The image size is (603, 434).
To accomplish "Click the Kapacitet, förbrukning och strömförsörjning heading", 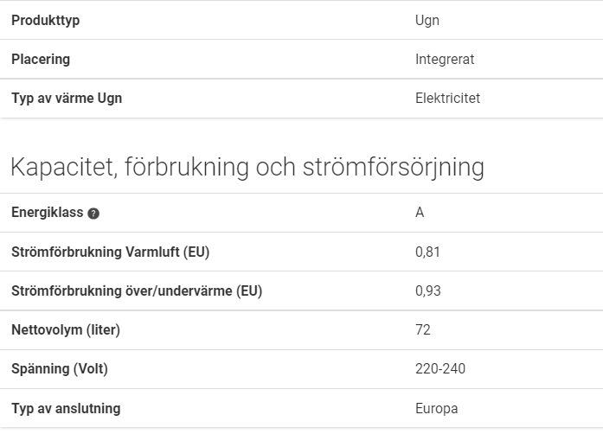I will pos(247,167).
